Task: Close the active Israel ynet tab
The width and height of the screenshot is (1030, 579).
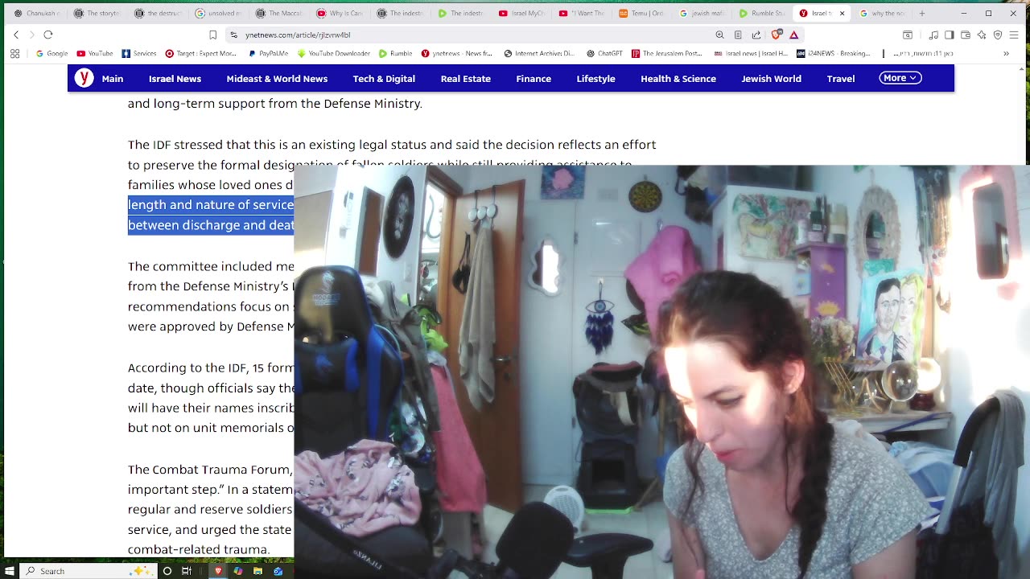Action: [843, 13]
